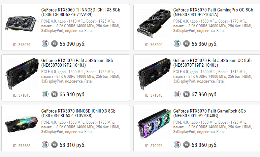
Task: Add RTX3070 Palit GamingPro OC to cart
Action: click(x=186, y=43)
